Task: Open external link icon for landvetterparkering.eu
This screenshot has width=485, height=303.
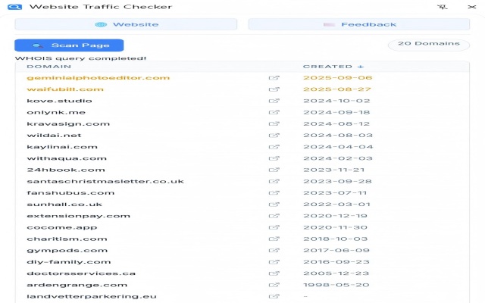Action: [x=274, y=296]
